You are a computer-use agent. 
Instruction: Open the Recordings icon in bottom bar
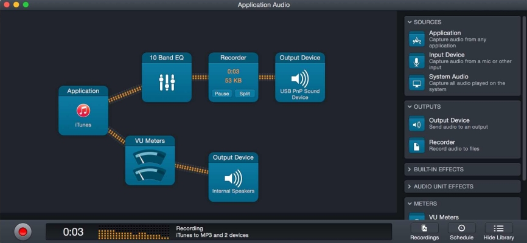425,228
